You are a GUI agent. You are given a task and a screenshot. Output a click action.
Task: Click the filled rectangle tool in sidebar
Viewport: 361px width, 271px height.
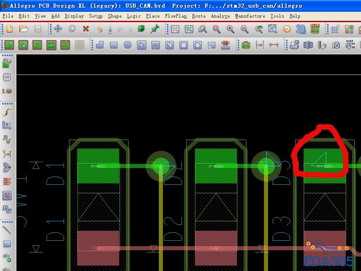(x=7, y=244)
